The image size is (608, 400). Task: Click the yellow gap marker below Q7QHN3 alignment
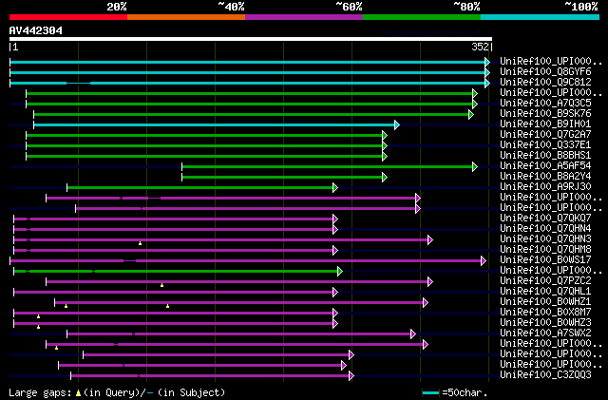click(140, 243)
